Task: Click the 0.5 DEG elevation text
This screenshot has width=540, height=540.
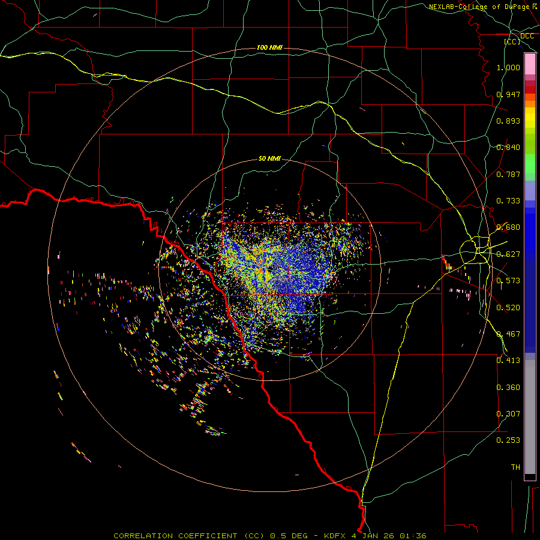Action: tap(289, 536)
